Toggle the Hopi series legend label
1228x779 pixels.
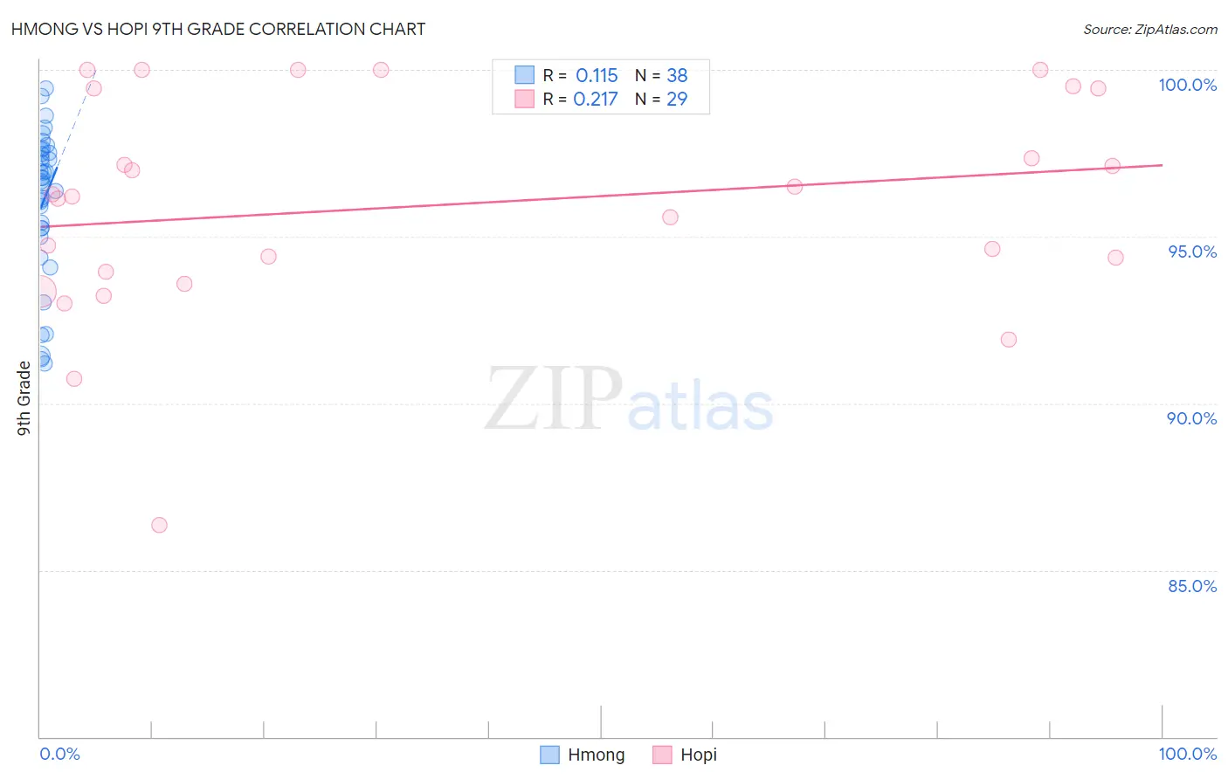tap(699, 755)
